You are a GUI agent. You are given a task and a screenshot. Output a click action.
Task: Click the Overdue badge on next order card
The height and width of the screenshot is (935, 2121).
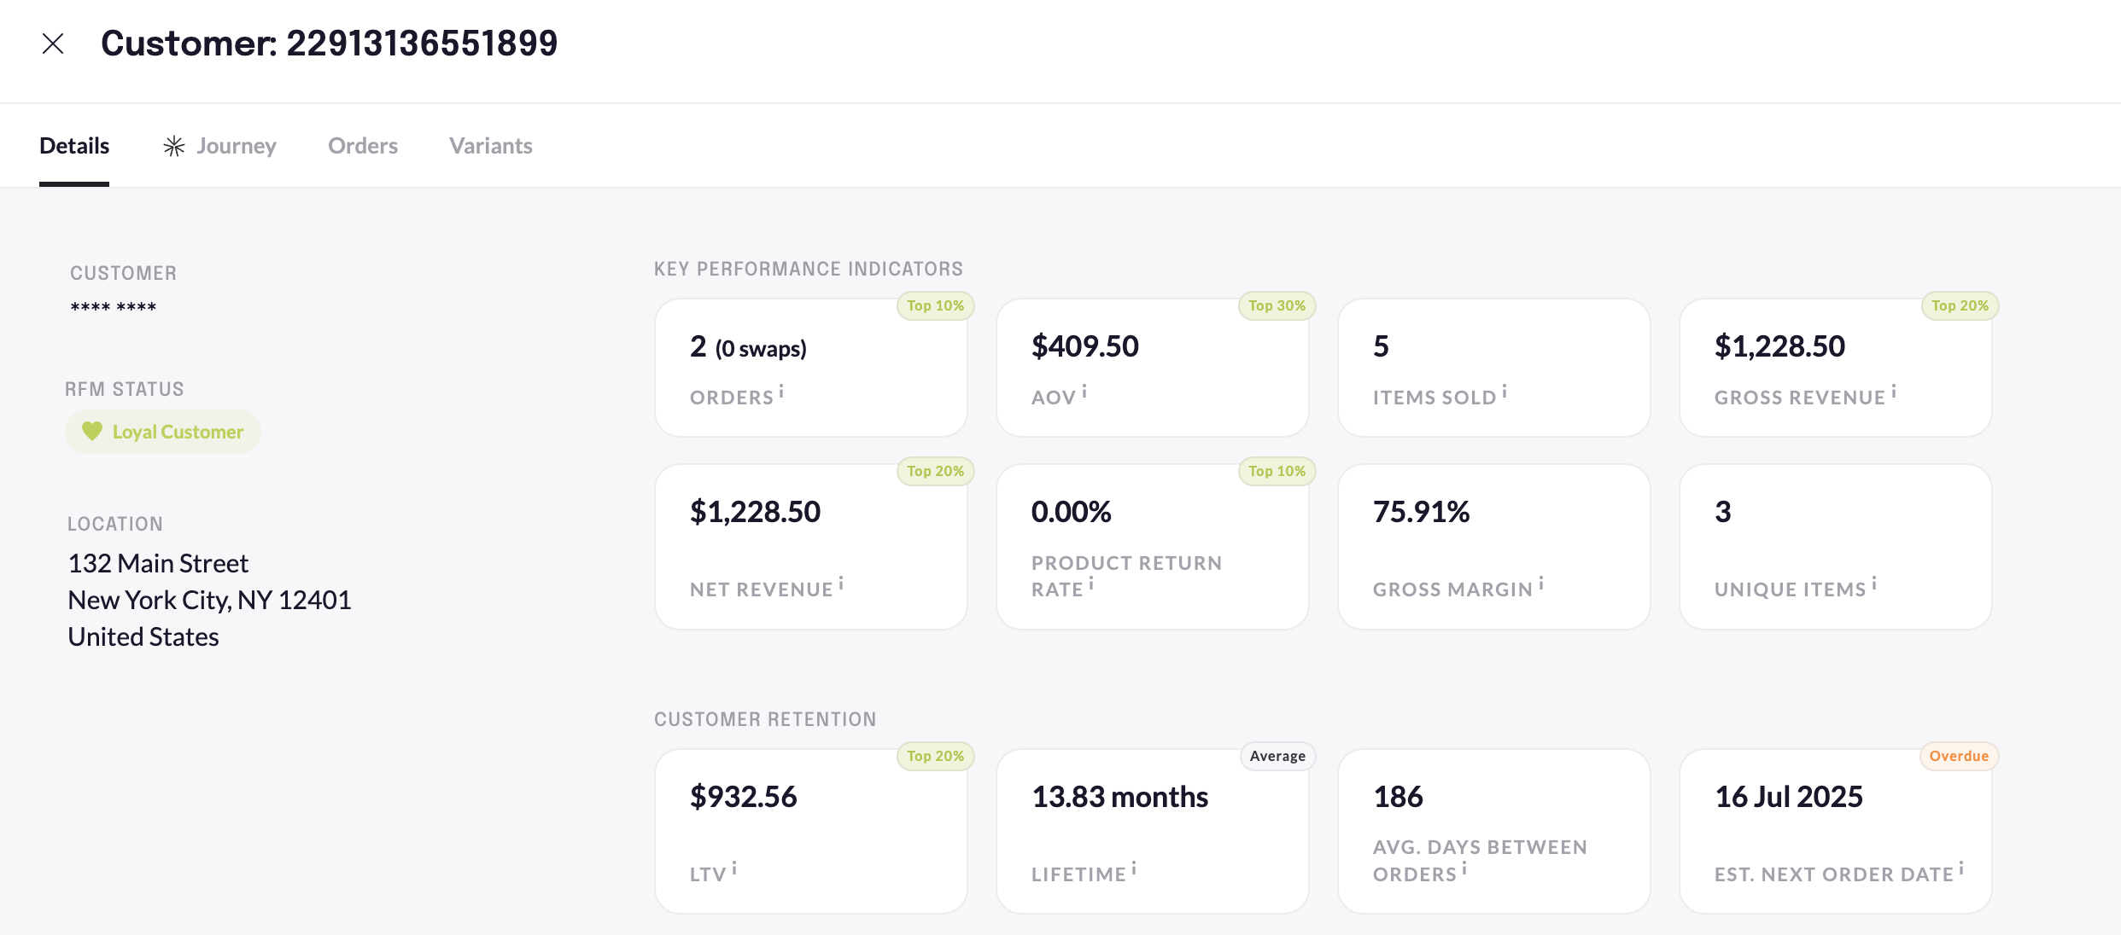(1959, 756)
